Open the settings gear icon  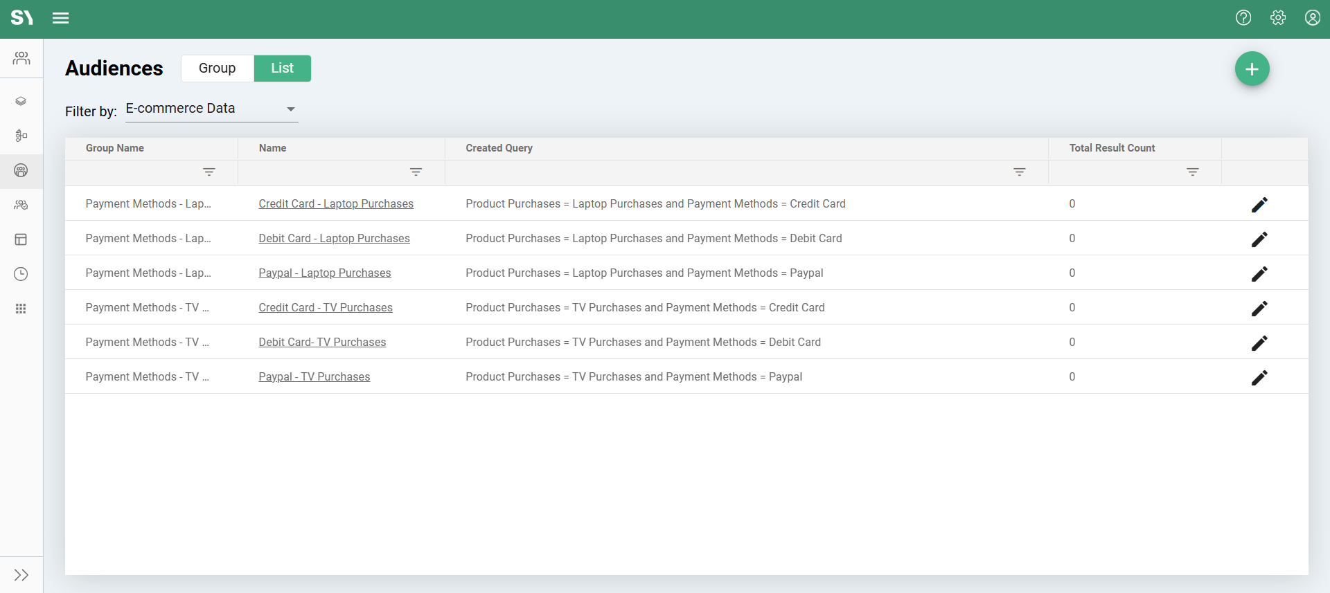coord(1278,18)
